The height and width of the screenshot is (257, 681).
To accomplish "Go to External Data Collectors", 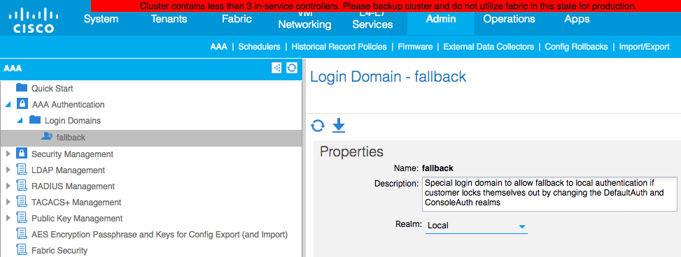I will pos(489,46).
